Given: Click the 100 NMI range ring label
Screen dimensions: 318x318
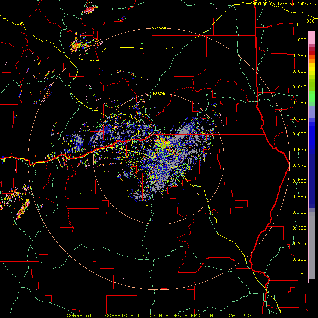Looking at the screenshot, I should click(159, 28).
